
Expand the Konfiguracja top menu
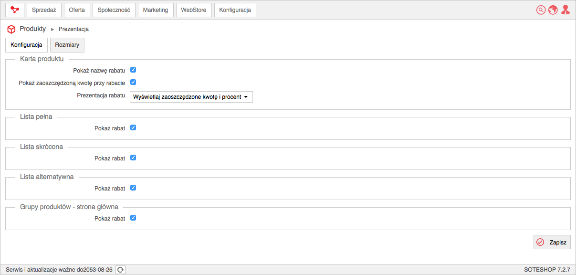click(x=235, y=10)
